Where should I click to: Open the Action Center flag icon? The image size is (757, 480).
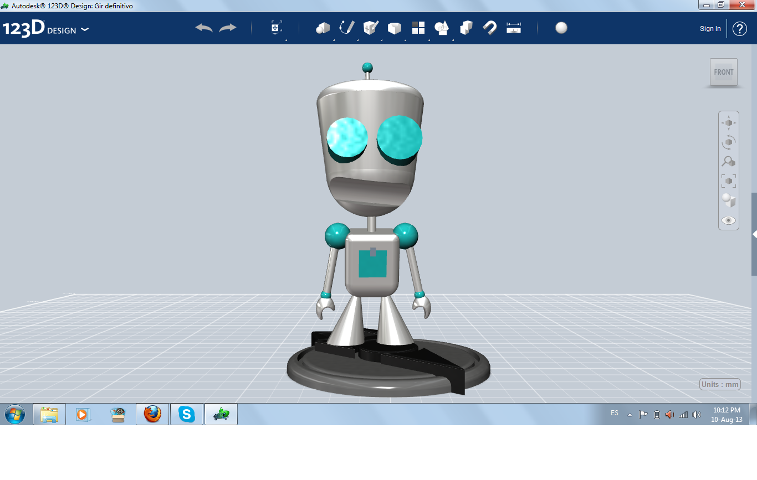[643, 415]
